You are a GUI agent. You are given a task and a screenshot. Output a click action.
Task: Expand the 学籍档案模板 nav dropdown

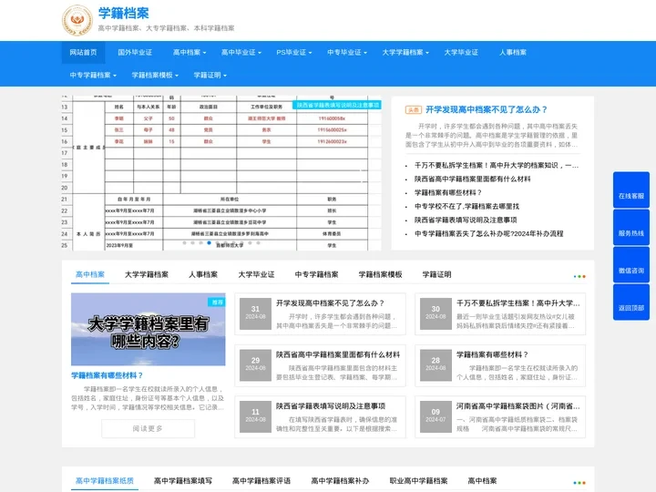click(x=155, y=76)
